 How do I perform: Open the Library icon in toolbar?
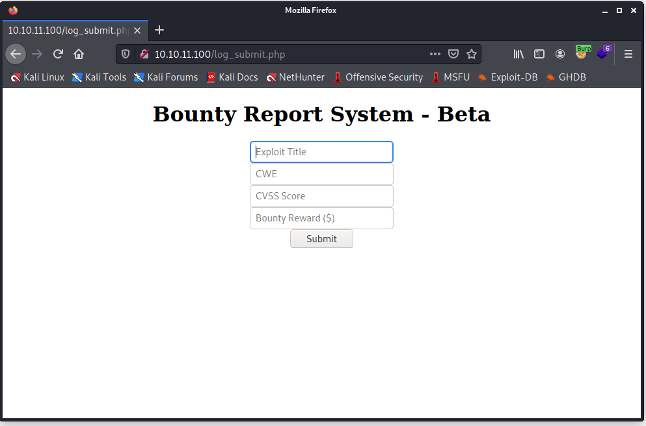(518, 54)
